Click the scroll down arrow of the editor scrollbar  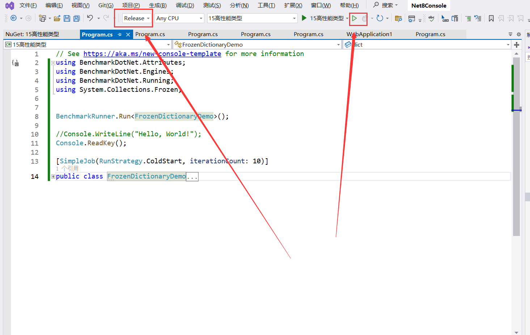(516, 332)
